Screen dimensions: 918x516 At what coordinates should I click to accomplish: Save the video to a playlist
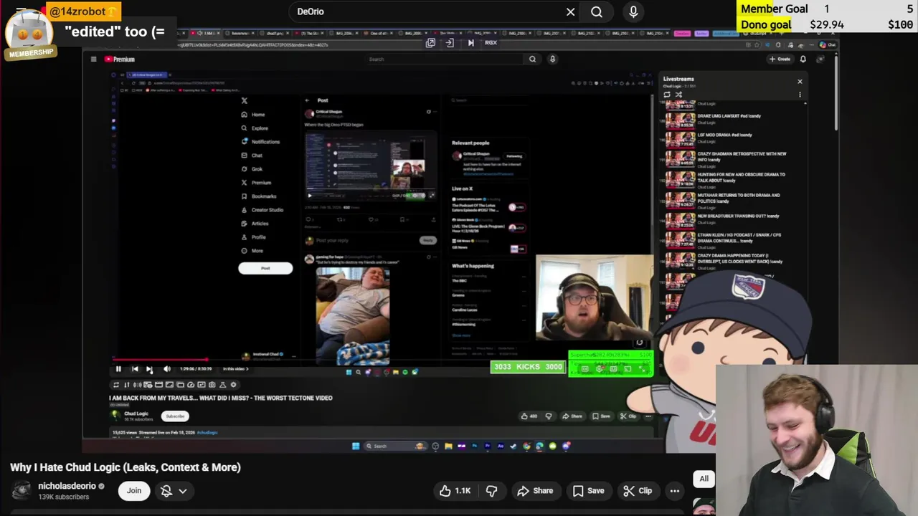tap(588, 491)
